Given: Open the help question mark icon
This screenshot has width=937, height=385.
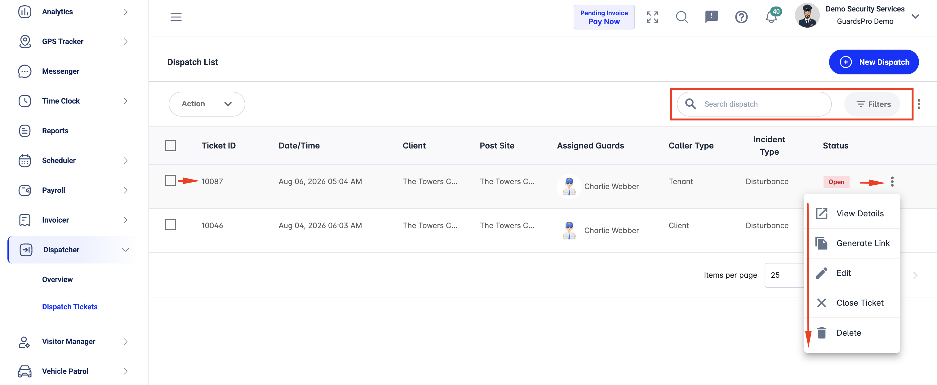Looking at the screenshot, I should click(741, 17).
